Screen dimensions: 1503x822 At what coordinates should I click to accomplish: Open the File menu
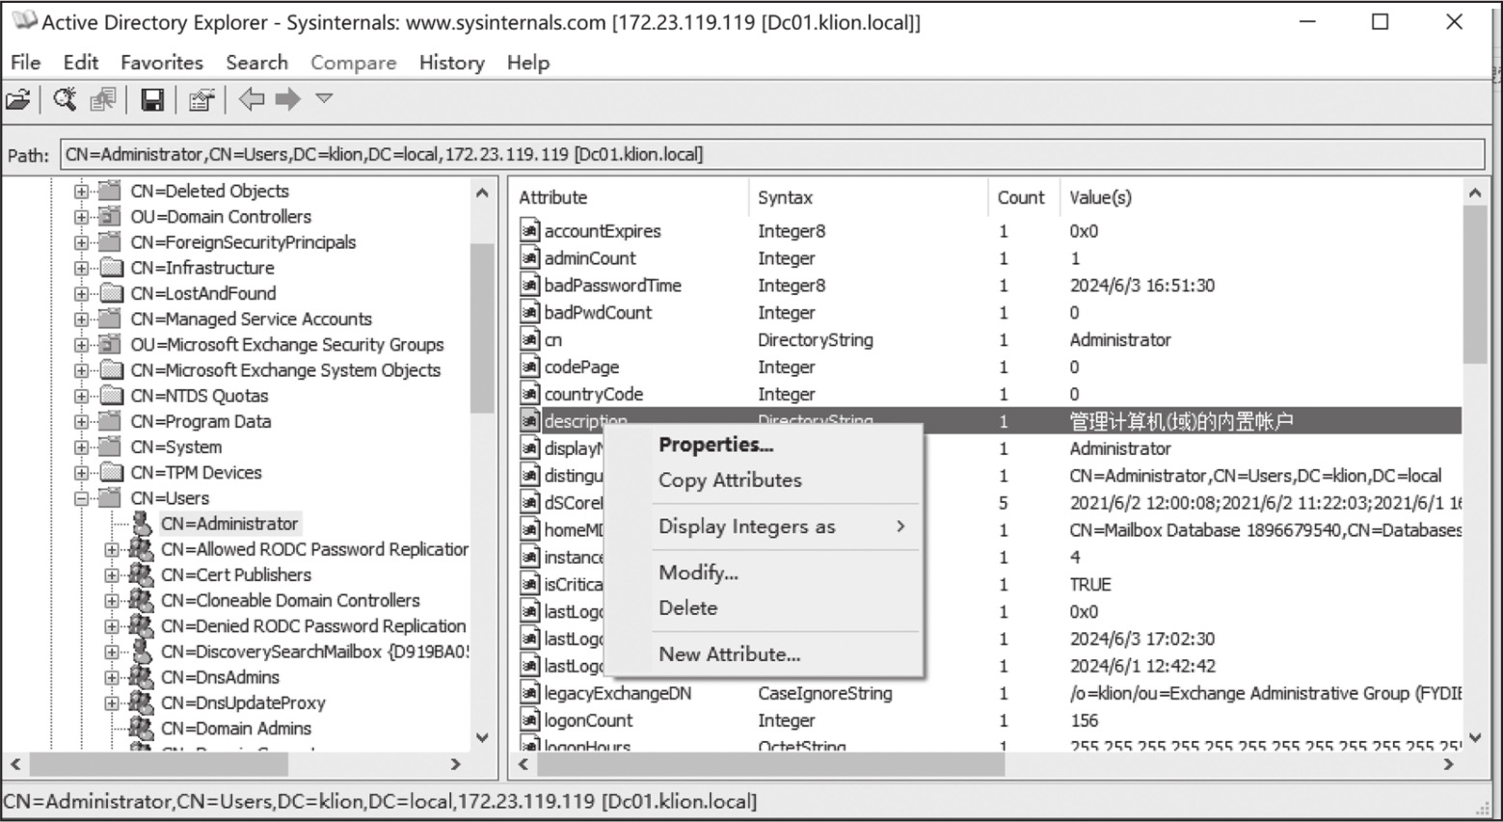[26, 63]
